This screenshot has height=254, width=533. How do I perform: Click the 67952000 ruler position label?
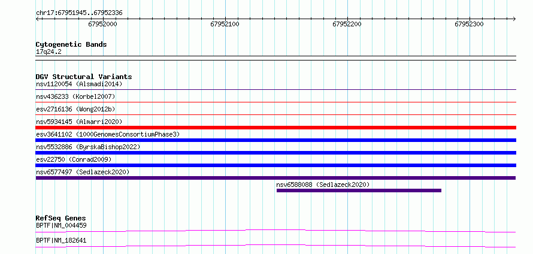tap(102, 24)
